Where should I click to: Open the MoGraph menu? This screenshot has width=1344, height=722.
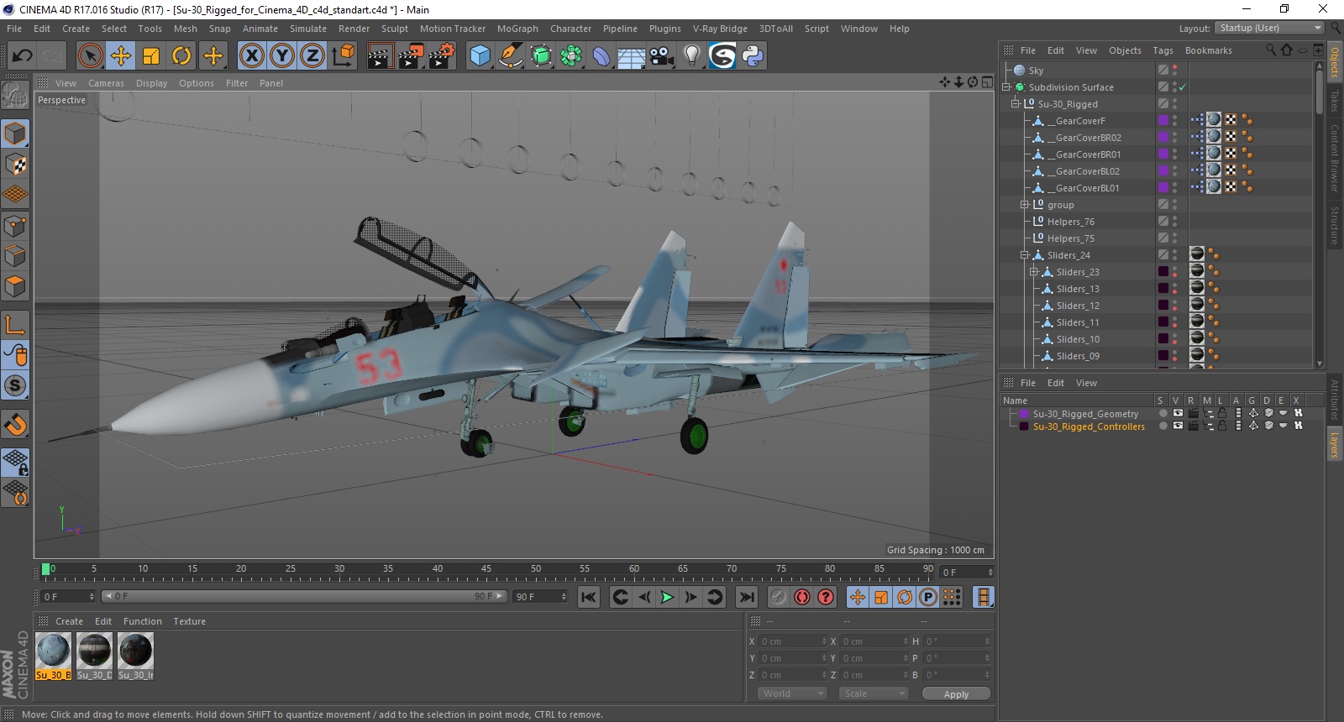(517, 29)
